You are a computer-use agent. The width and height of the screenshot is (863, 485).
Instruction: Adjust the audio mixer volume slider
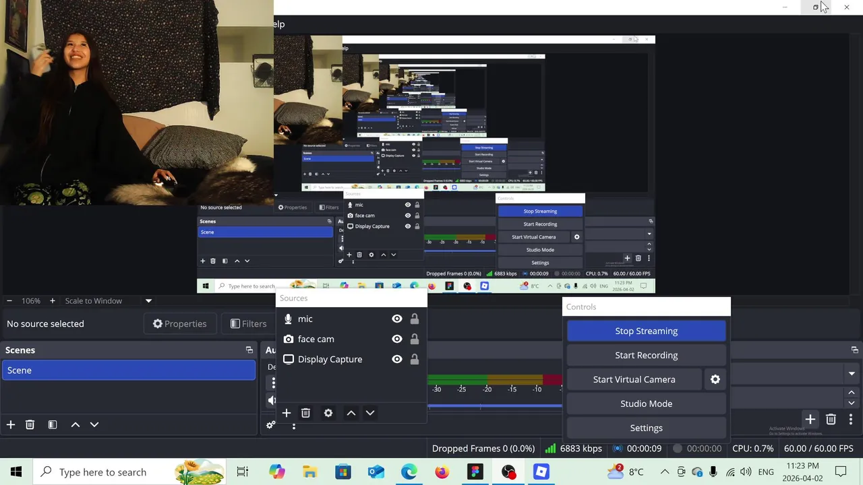point(495,406)
